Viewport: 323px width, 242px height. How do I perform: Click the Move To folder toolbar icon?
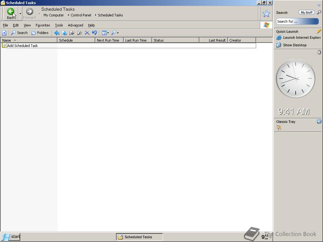pyautogui.click(x=64, y=33)
